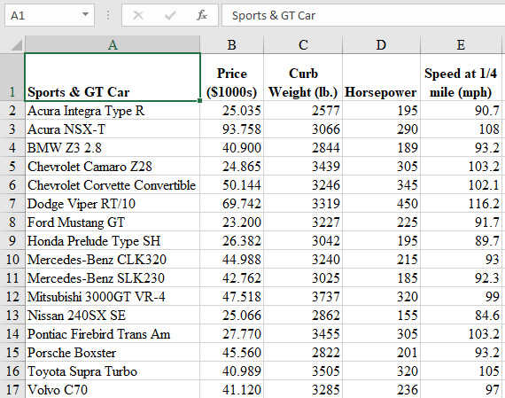
Task: Select the Chevrolet Corvette Convertible cell
Action: [113, 185]
